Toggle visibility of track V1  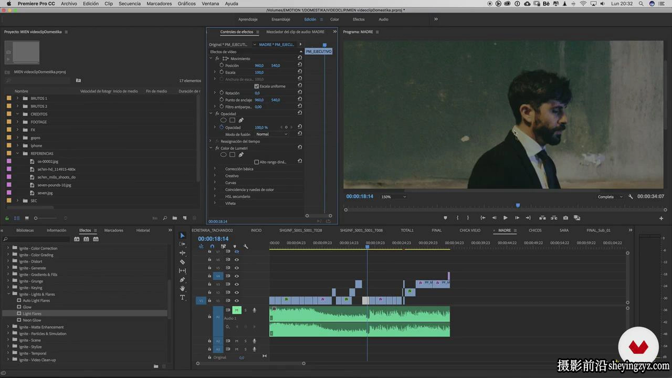pos(237,301)
